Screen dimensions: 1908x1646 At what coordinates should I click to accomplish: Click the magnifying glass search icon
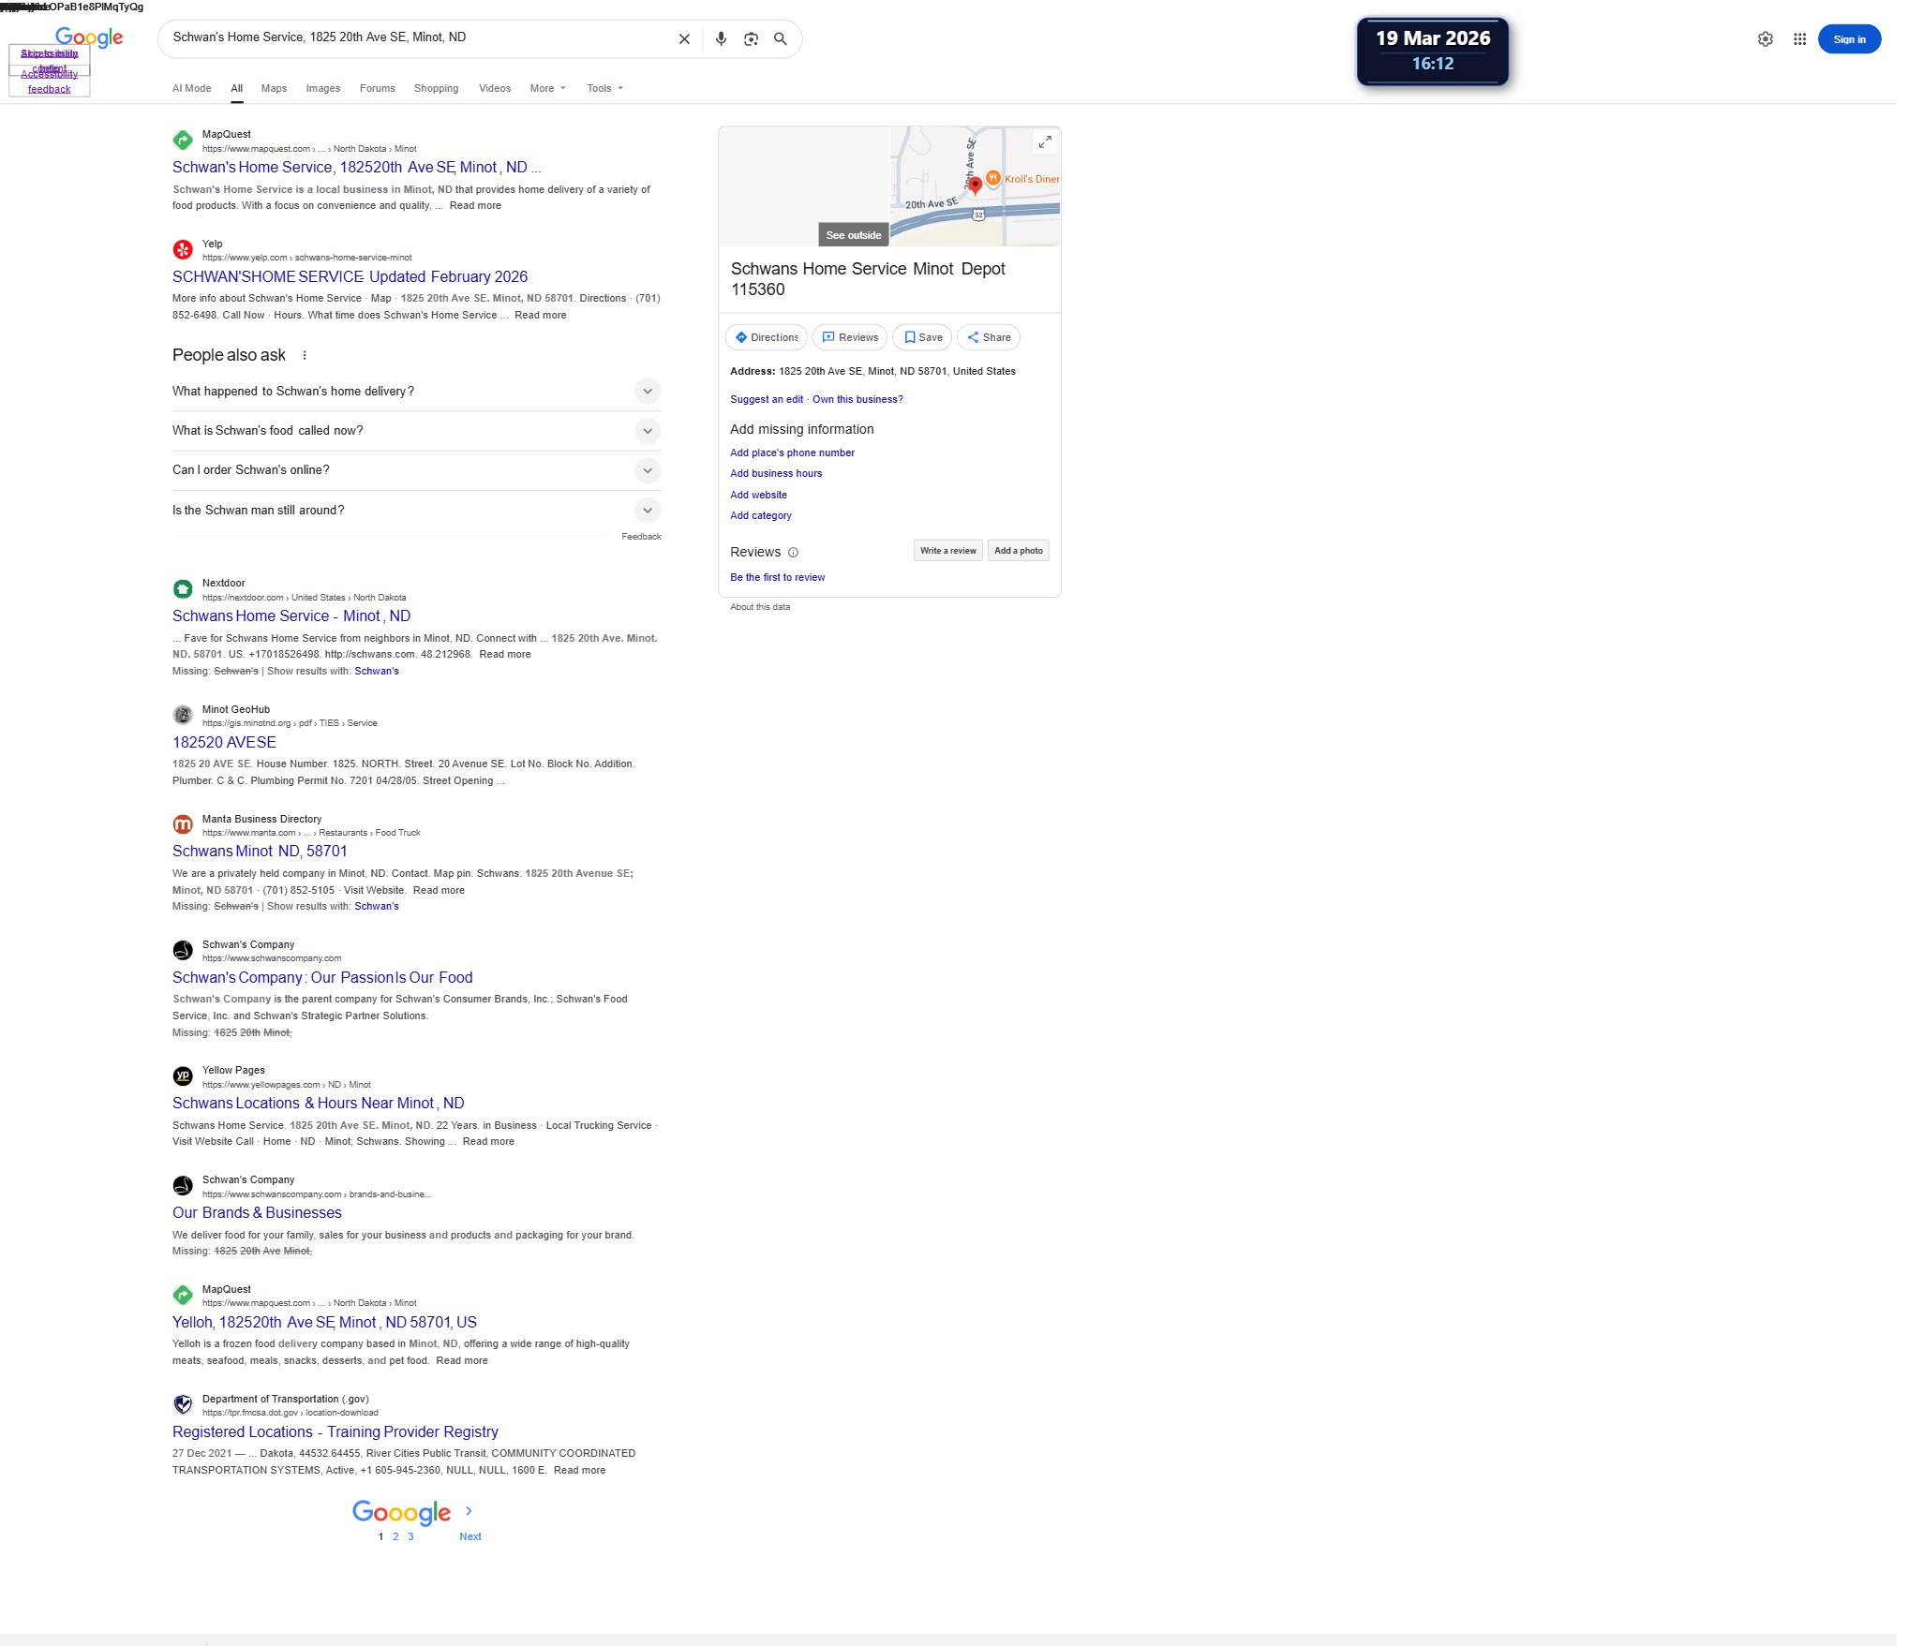[x=780, y=39]
